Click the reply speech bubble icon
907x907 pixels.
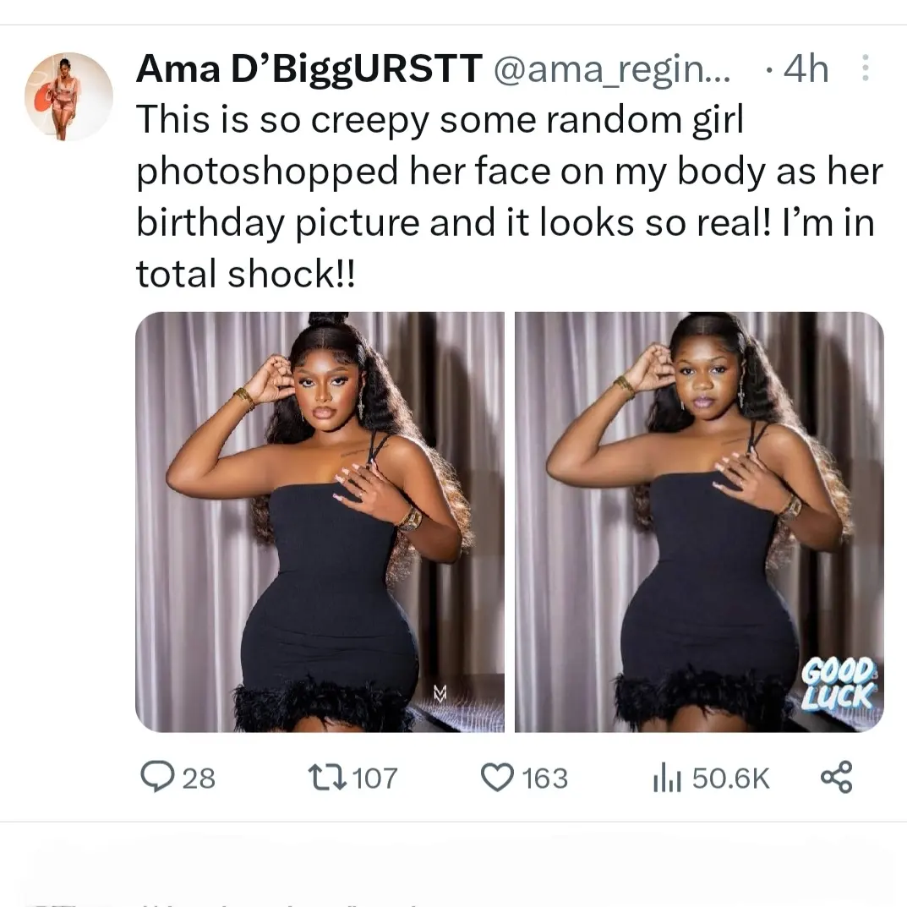tap(156, 777)
